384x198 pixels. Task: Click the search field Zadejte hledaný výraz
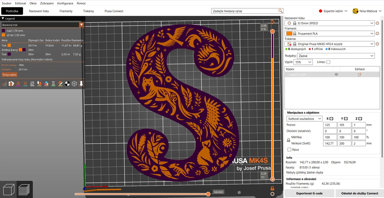(244, 11)
